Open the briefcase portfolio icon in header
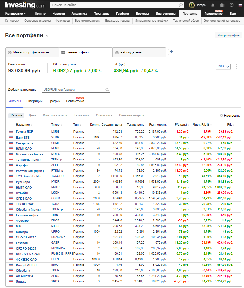244x288 pixels. point(222,5)
